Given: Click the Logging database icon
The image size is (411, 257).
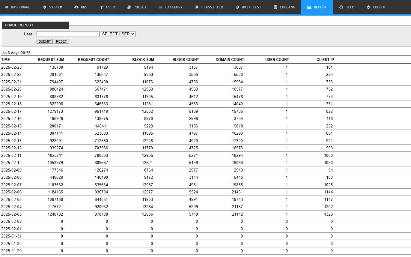Looking at the screenshot, I should coord(275,7).
